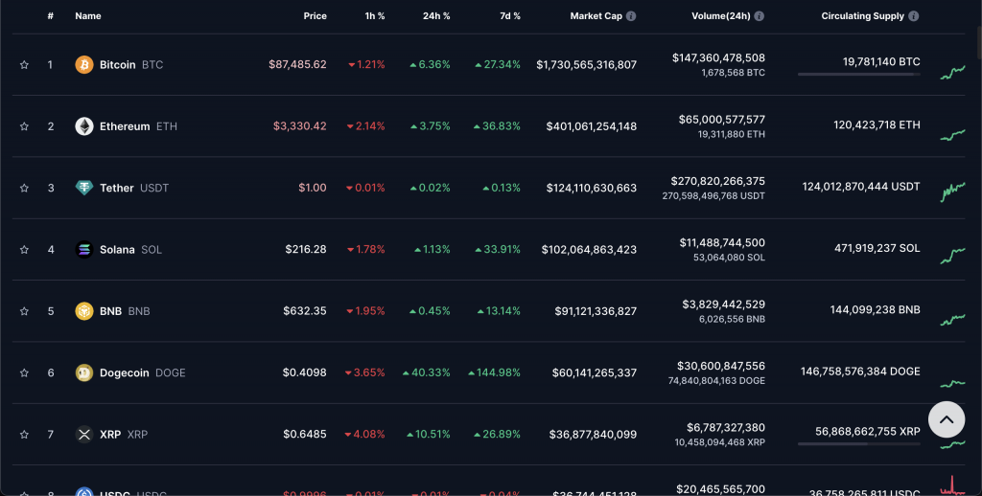Image resolution: width=982 pixels, height=496 pixels.
Task: Star Bitcoin to add to watchlist
Action: 24,65
